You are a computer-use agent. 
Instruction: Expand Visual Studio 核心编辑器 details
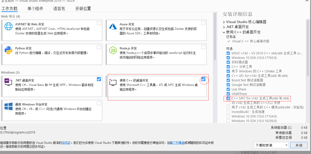pyautogui.click(x=224, y=22)
